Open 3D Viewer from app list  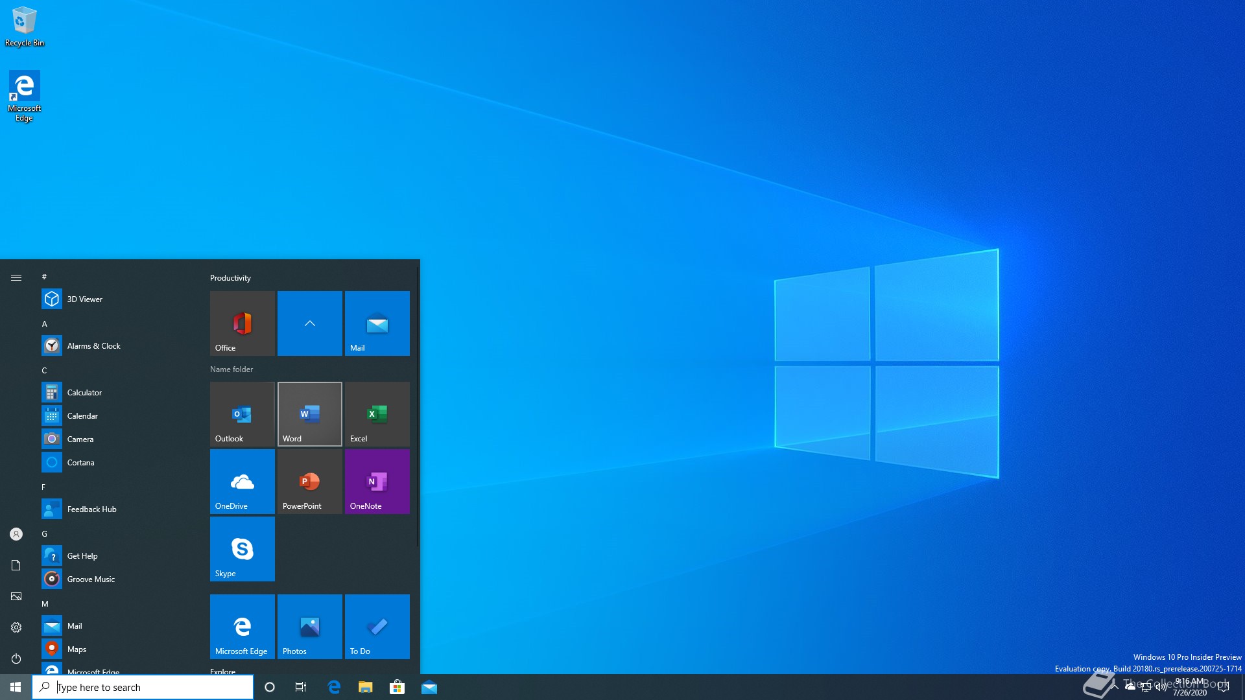click(117, 299)
